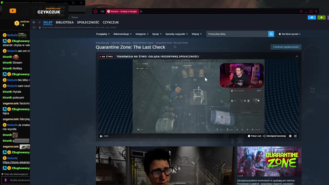Click the star icon by Na liście życzeń
The width and height of the screenshot is (329, 185).
280,34
